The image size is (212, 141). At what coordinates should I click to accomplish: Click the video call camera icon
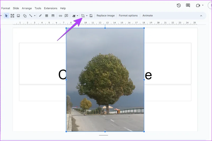pos(198,5)
